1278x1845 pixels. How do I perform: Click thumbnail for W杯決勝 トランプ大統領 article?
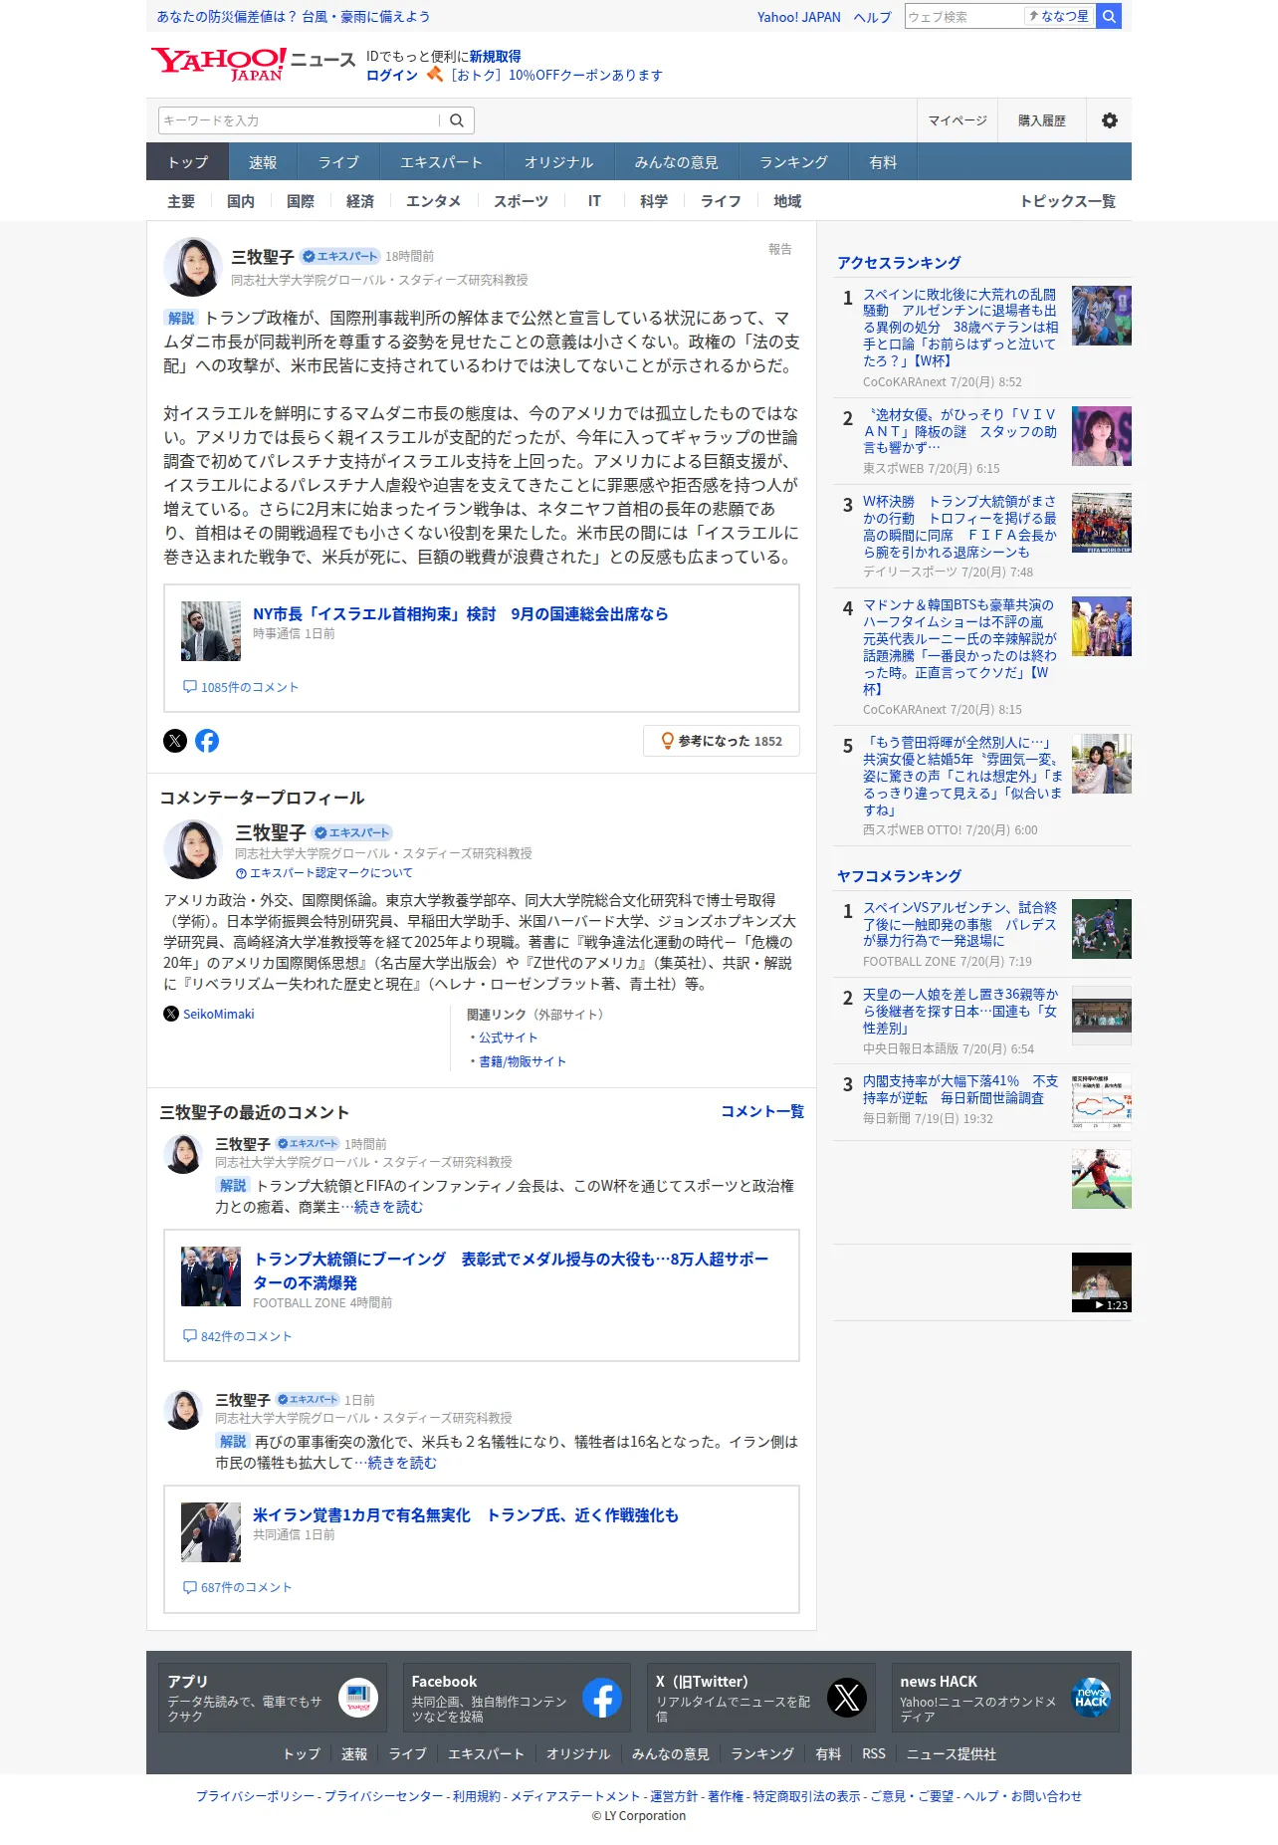coord(1102,523)
